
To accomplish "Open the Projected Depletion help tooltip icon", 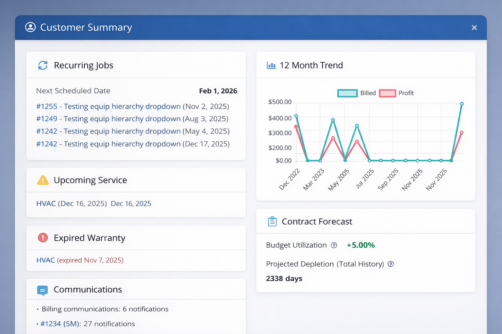I will pos(391,264).
